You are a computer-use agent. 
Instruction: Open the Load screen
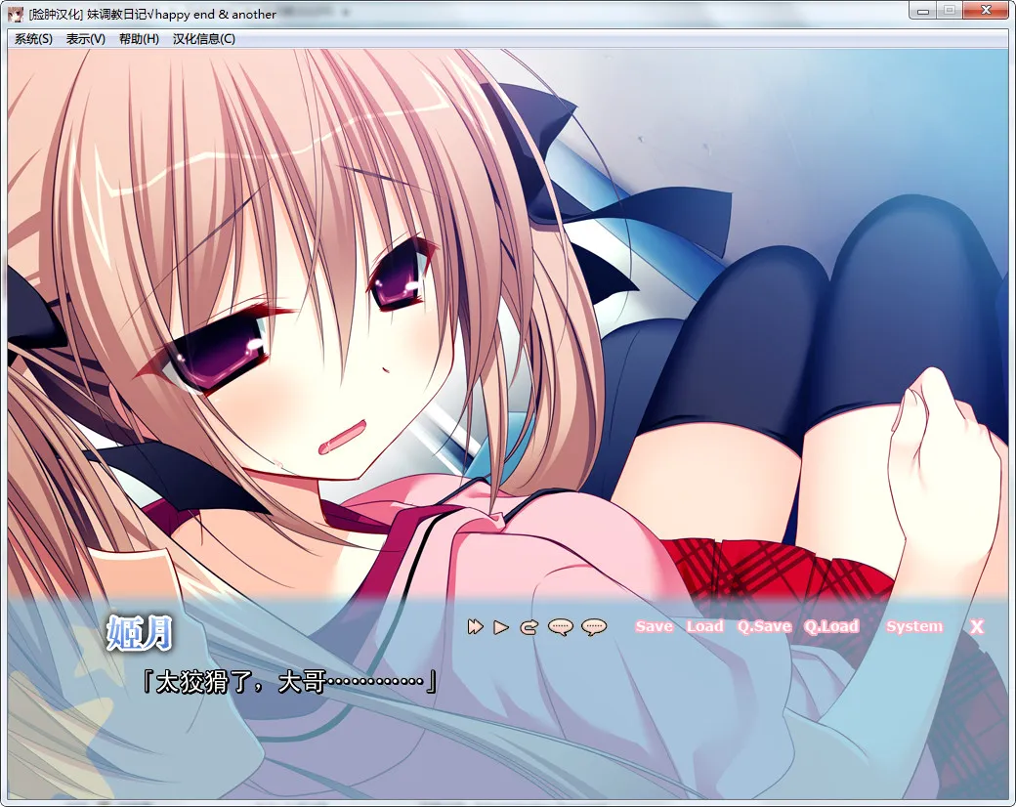[x=706, y=627]
